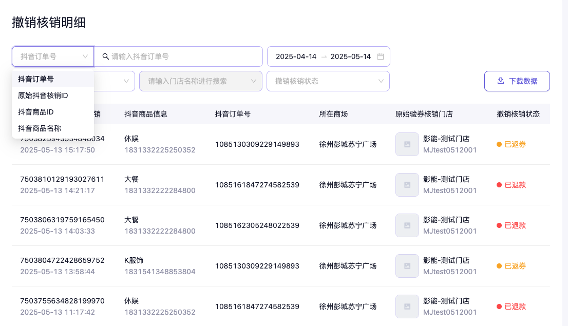Click order number 1085161847274582539 in second row
Image resolution: width=568 pixels, height=326 pixels.
[257, 185]
